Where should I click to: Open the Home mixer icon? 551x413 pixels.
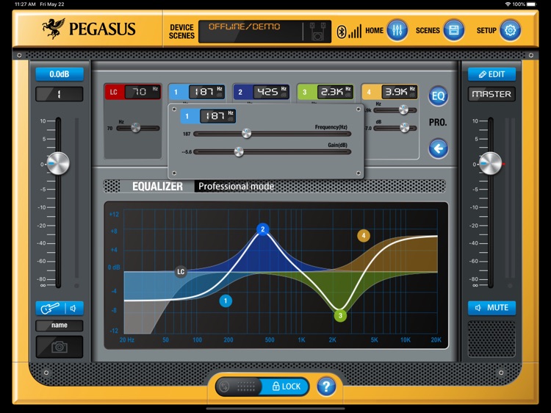coord(397,31)
